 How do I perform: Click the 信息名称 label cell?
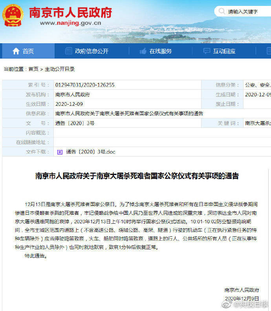point(28,114)
